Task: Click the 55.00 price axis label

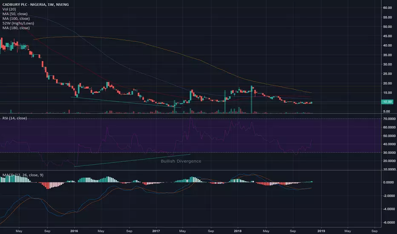Action: (387, 17)
